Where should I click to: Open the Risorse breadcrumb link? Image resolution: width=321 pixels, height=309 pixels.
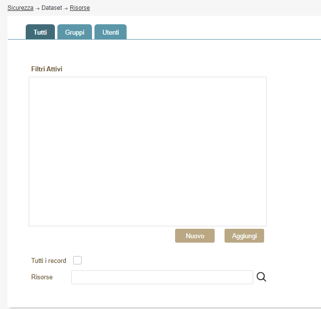click(80, 8)
